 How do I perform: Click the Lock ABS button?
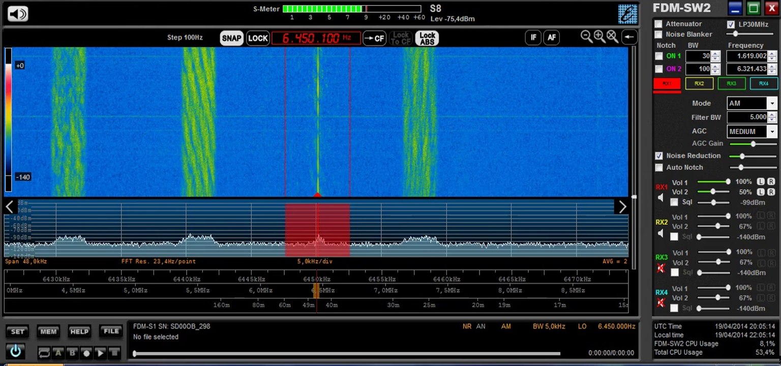pyautogui.click(x=427, y=38)
